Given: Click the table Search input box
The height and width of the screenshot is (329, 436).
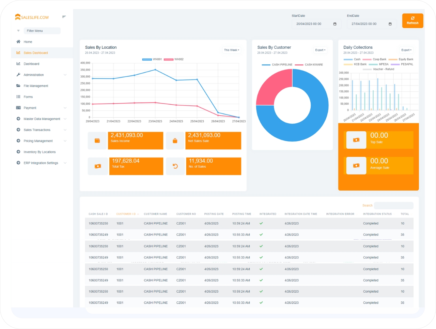Looking at the screenshot, I should [x=394, y=206].
